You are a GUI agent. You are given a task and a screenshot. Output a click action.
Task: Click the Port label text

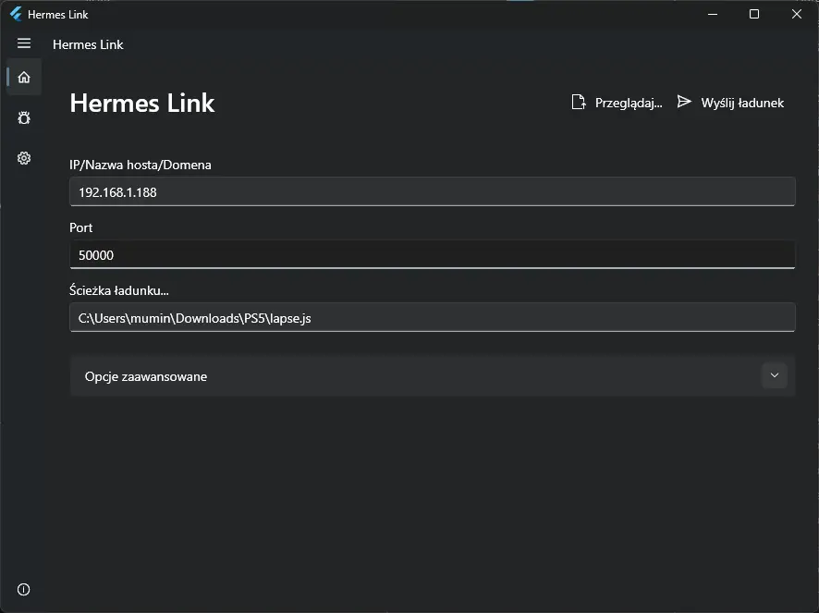pos(80,227)
